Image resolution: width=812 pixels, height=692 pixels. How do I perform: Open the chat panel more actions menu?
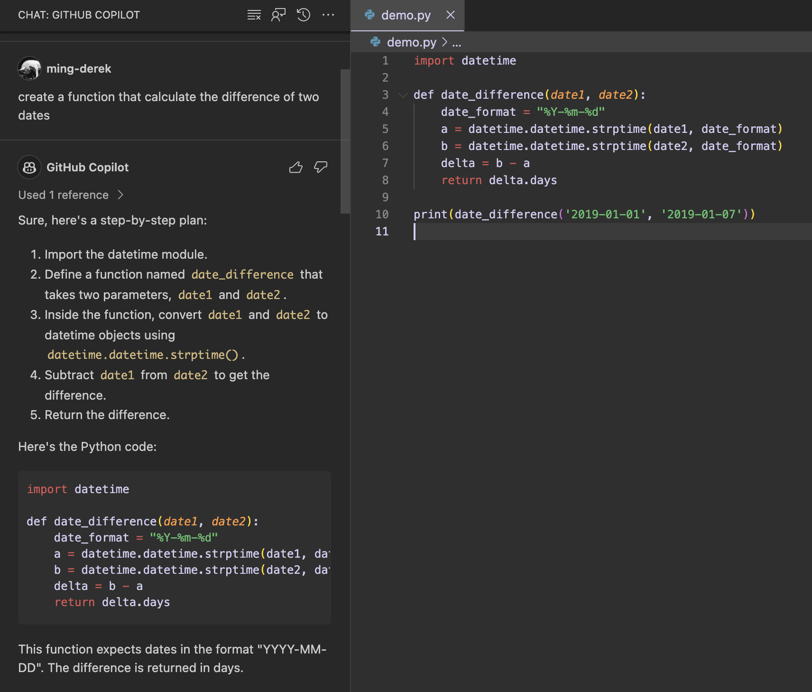coord(328,15)
